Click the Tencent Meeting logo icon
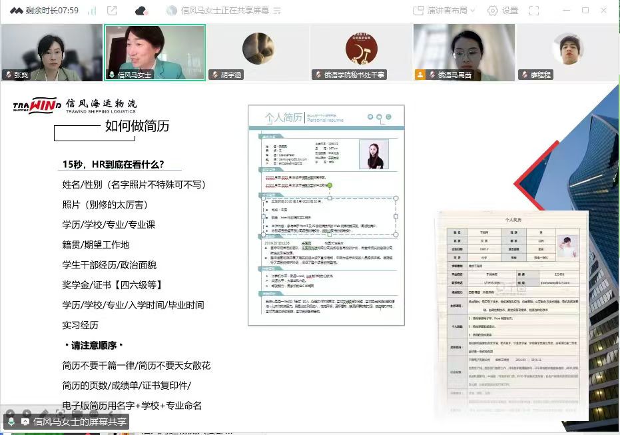This screenshot has width=620, height=435. tap(13, 11)
